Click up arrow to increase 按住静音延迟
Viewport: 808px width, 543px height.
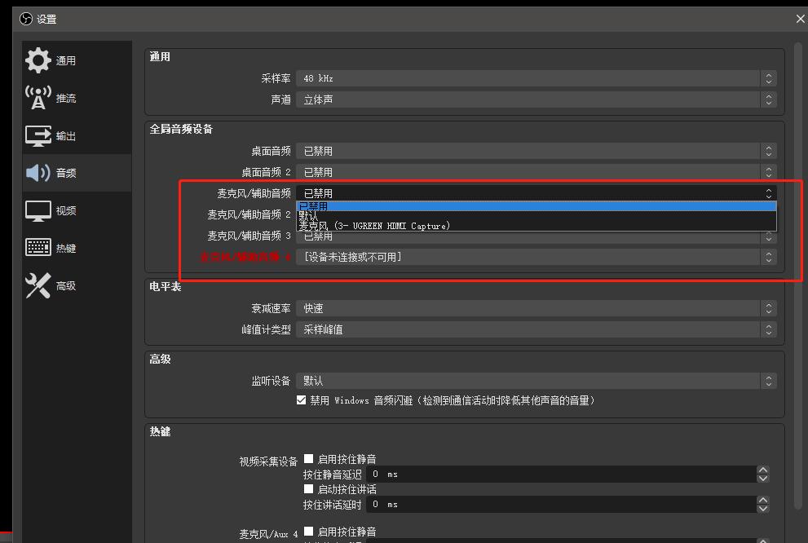point(762,470)
